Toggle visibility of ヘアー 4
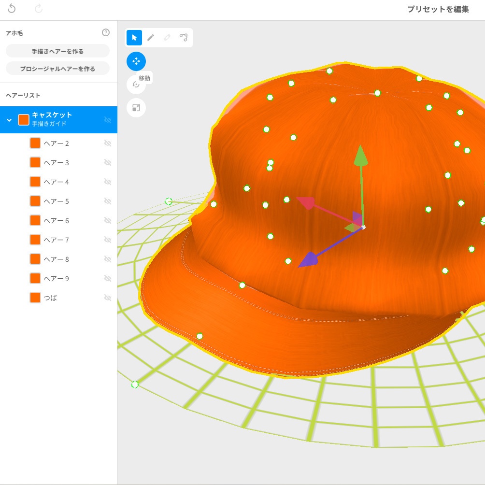The width and height of the screenshot is (485, 485). pyautogui.click(x=107, y=182)
